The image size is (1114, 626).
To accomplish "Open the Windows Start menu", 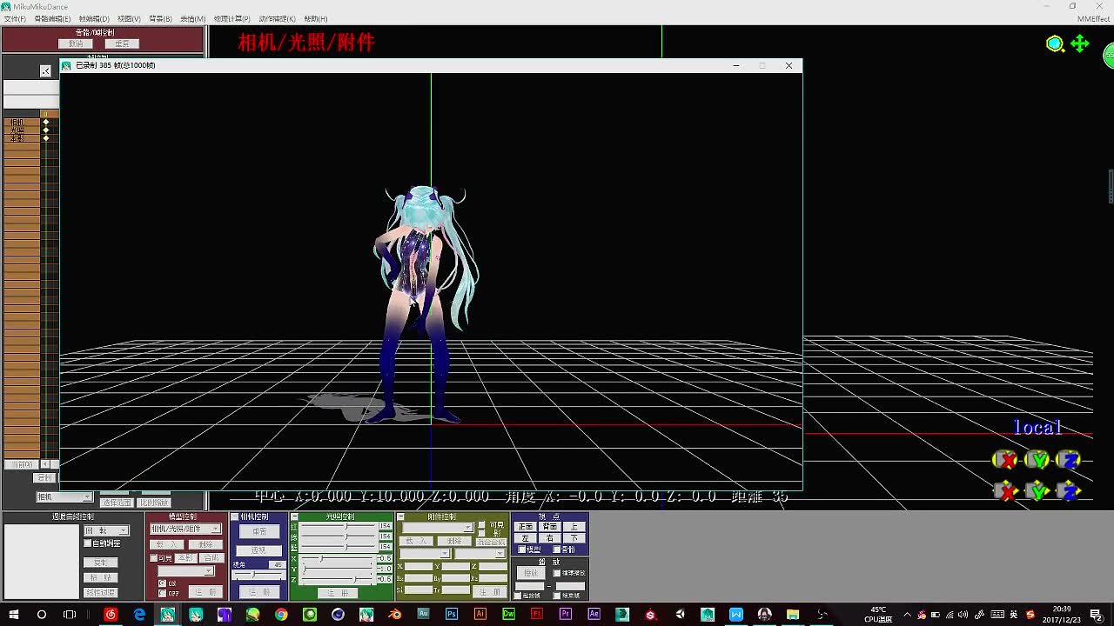I will [14, 615].
